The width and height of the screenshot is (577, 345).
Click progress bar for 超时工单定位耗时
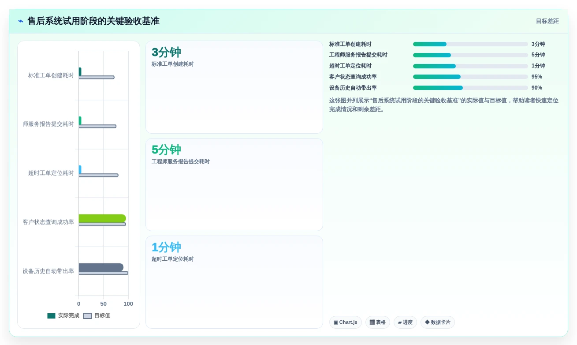pyautogui.click(x=470, y=66)
